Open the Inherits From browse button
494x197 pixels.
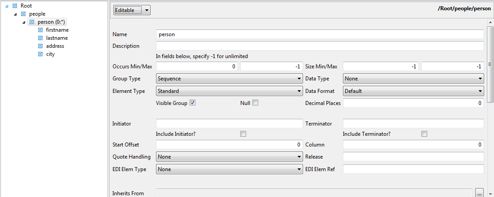point(480,193)
